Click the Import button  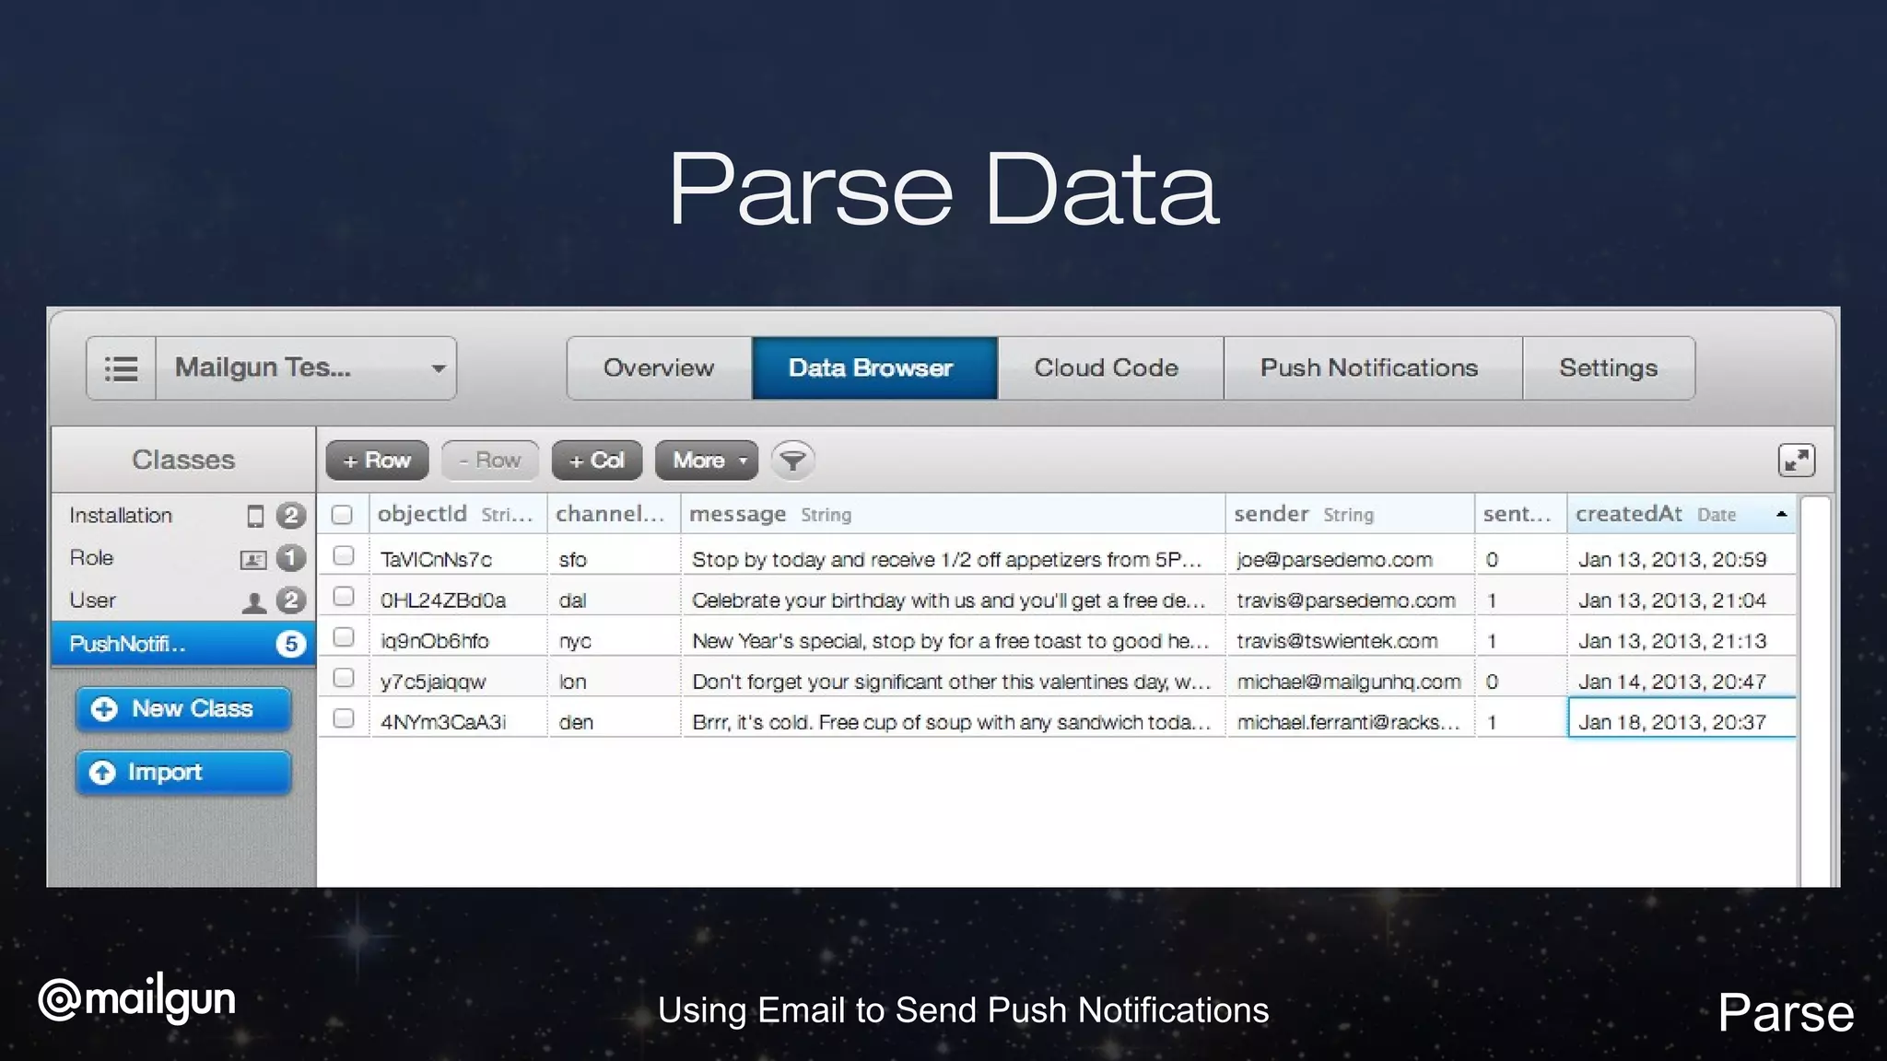coord(183,772)
